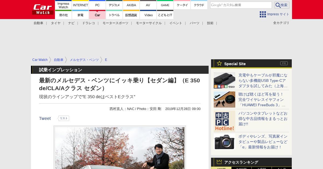Click the メルセデス・ベンツ breadcrumb link
The image size is (323, 169).
[84, 60]
